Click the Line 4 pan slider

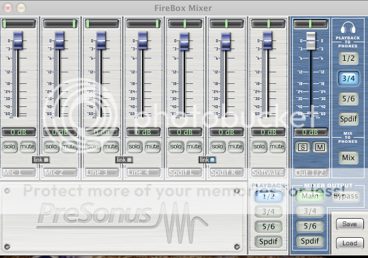(x=143, y=24)
